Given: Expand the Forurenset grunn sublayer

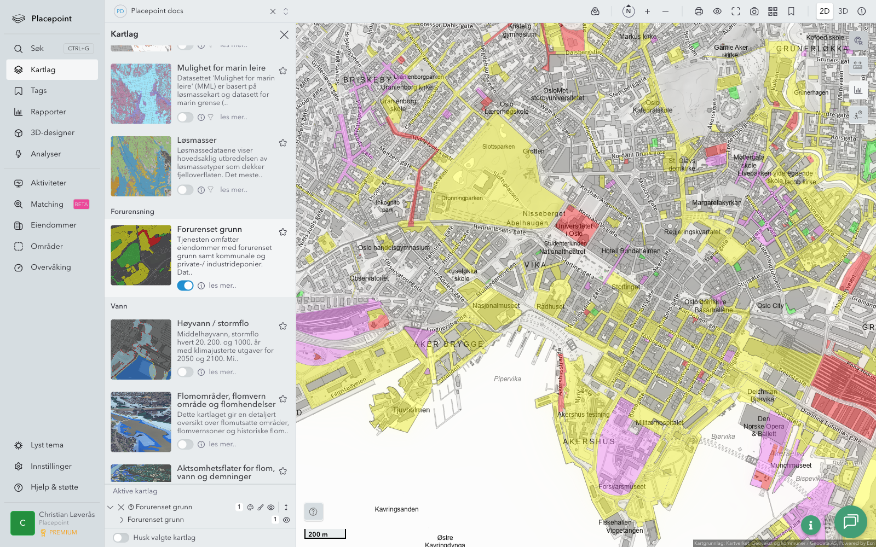Looking at the screenshot, I should click(x=122, y=520).
